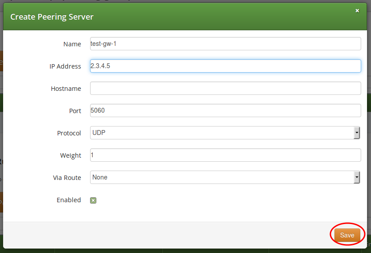The width and height of the screenshot is (371, 253).
Task: Click the Protocol select arrow icon
Action: click(x=357, y=133)
